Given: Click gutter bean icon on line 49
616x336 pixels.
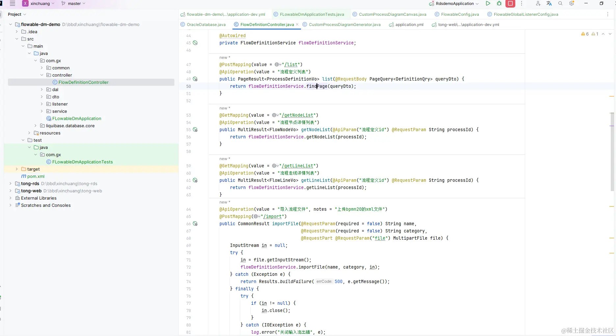Looking at the screenshot, I should click(195, 79).
